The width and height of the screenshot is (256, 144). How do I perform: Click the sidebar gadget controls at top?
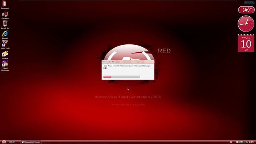coord(249,3)
